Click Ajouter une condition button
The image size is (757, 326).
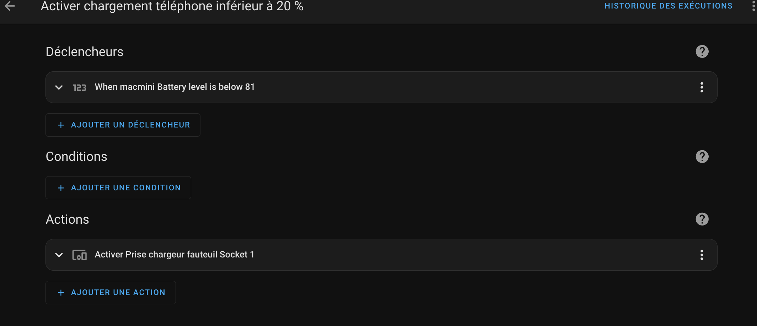pos(118,188)
